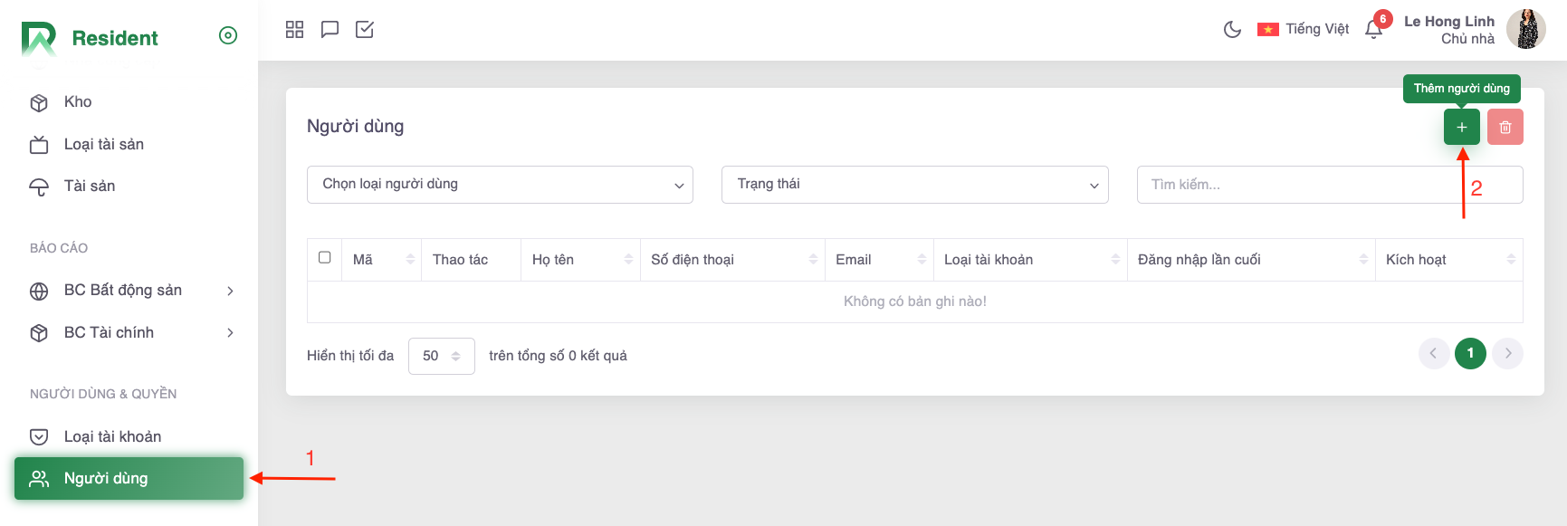Click page 1 pagination button

coord(1470,353)
